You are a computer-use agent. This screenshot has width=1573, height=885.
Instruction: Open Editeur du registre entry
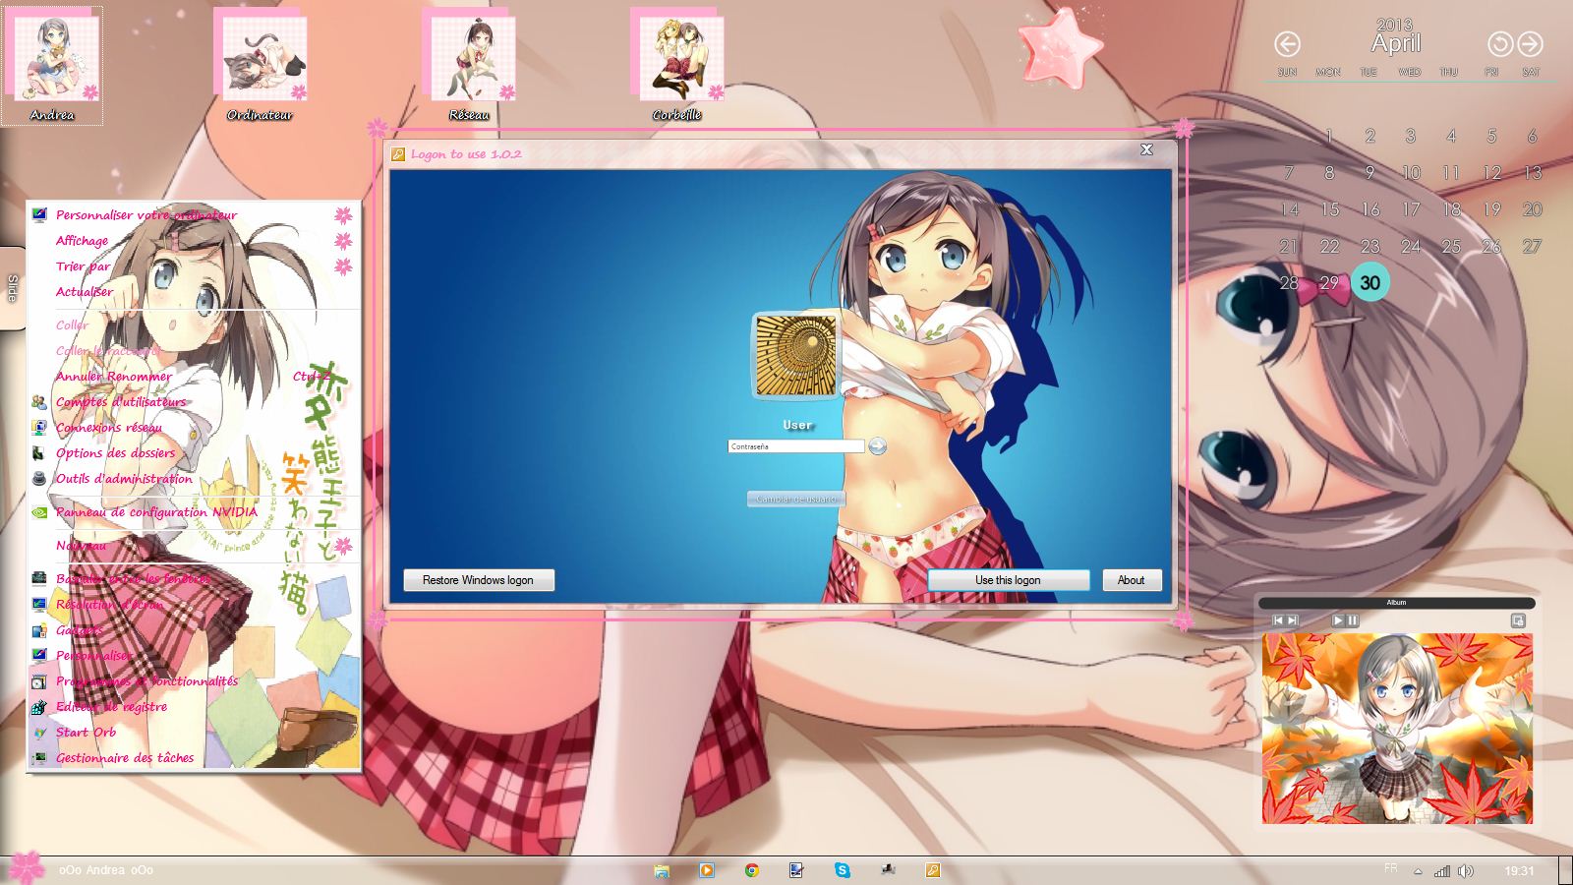click(x=195, y=706)
